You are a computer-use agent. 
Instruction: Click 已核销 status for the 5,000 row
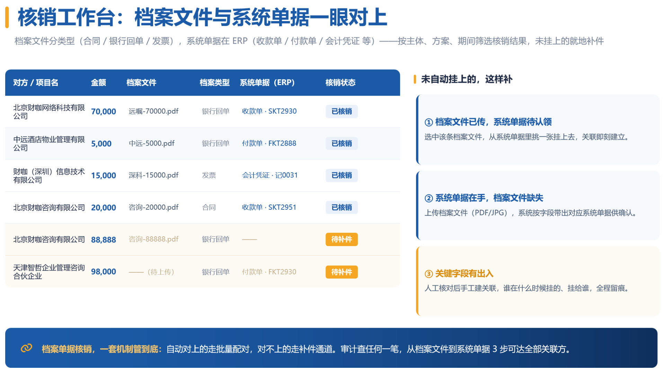pyautogui.click(x=342, y=144)
